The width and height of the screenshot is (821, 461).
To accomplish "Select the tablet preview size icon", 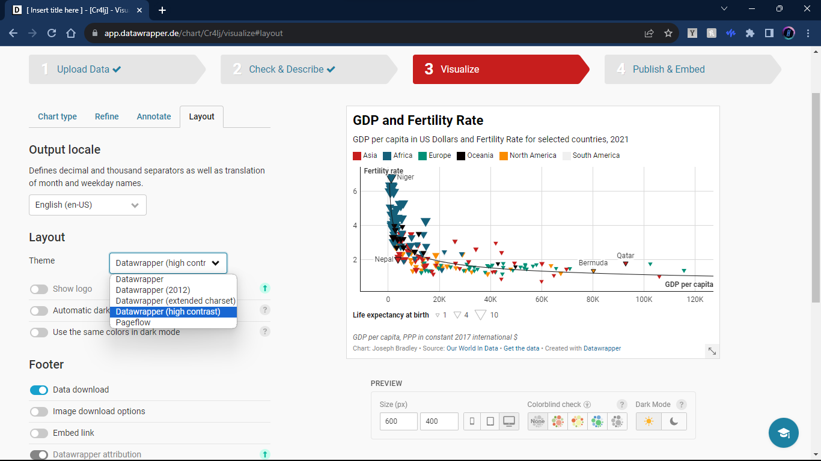I will [x=490, y=421].
